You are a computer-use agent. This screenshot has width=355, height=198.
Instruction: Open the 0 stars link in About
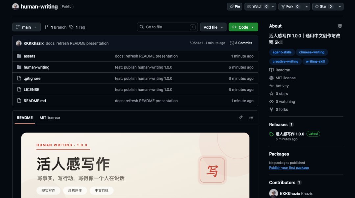point(278,94)
